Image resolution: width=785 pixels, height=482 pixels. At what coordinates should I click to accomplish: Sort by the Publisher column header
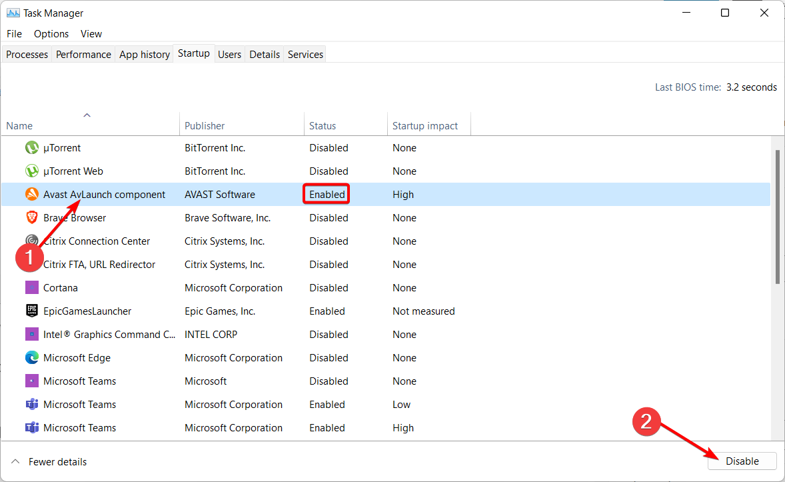click(x=242, y=125)
